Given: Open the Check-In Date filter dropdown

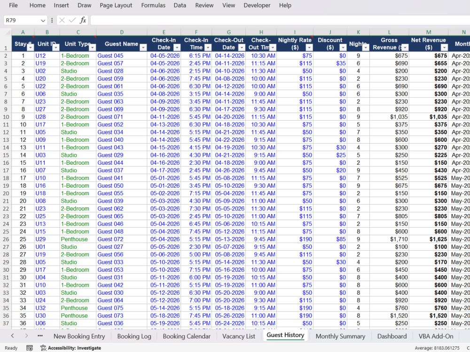Looking at the screenshot, I should pos(177,47).
